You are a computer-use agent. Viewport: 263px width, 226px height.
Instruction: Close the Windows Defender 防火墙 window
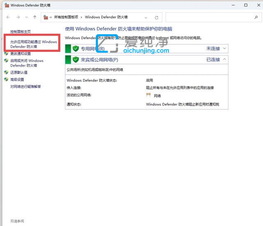258,5
